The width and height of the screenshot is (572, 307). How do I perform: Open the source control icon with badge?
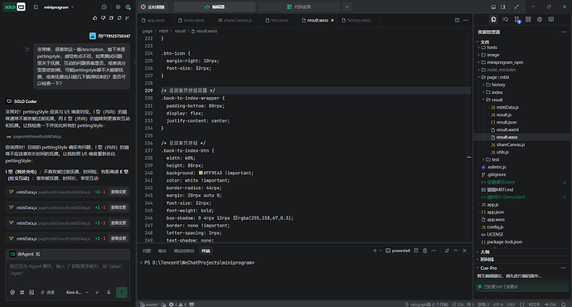pos(517,19)
